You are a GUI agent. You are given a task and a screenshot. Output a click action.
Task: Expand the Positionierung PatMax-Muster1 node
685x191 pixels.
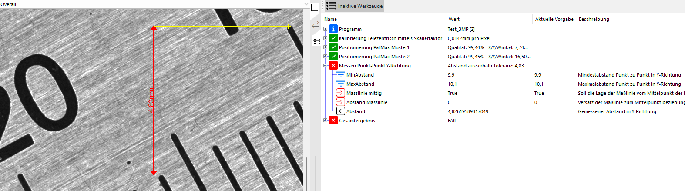click(x=325, y=47)
